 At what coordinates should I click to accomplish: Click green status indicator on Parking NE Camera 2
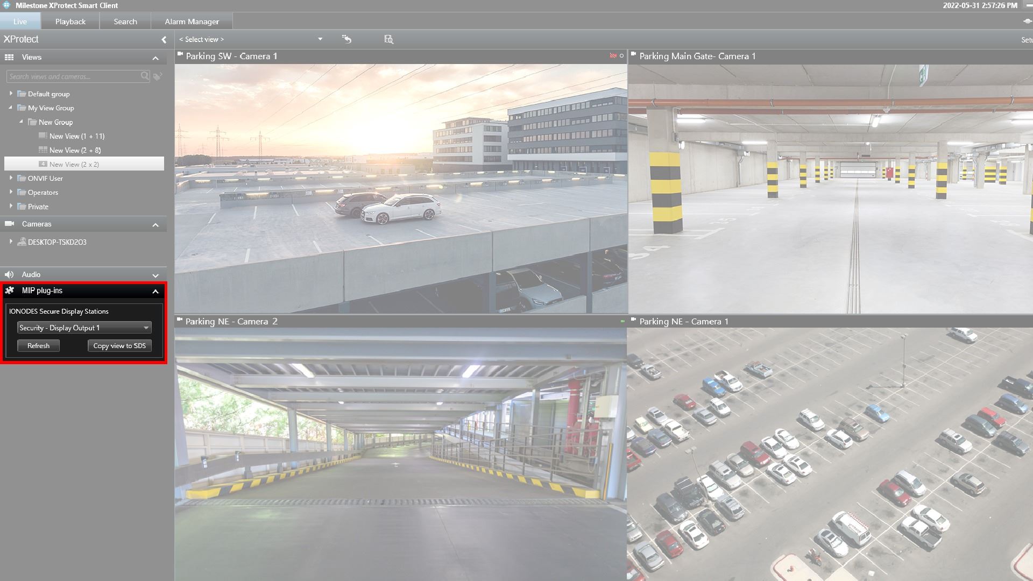pos(622,322)
